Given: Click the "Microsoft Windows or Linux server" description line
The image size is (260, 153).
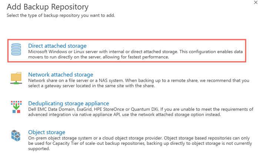Looking at the screenshot, I should coord(136,52).
